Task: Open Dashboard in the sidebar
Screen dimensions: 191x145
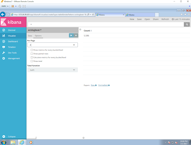Action: (x=13, y=41)
